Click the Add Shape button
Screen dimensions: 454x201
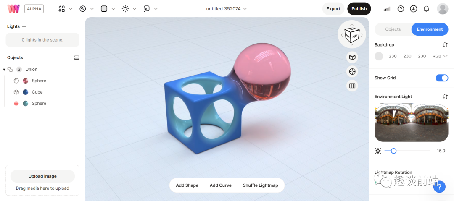tap(187, 185)
